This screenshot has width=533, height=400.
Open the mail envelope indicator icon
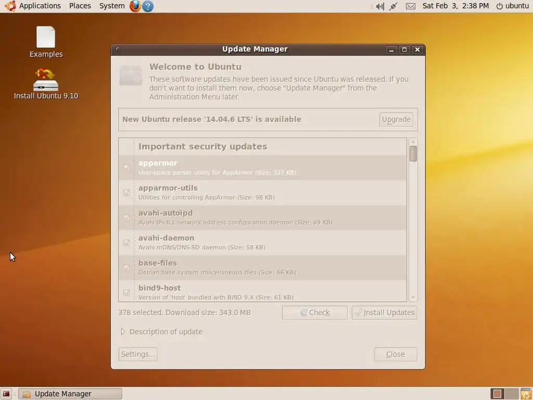pos(411,6)
